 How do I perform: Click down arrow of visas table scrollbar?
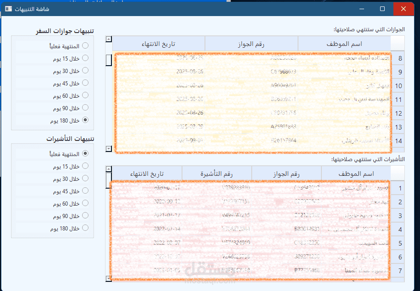pyautogui.click(x=109, y=279)
